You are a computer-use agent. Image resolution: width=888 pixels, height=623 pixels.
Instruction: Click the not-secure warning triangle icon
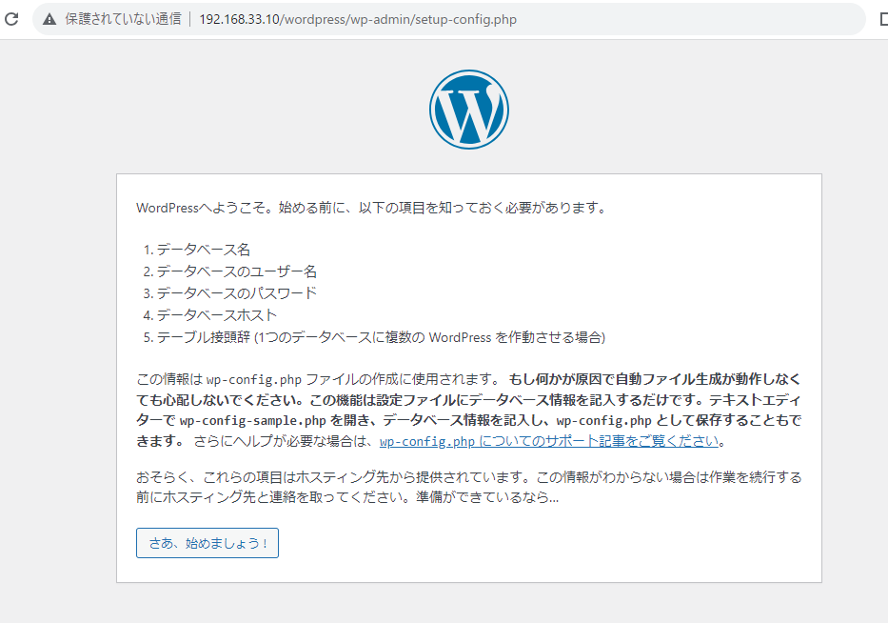[49, 19]
